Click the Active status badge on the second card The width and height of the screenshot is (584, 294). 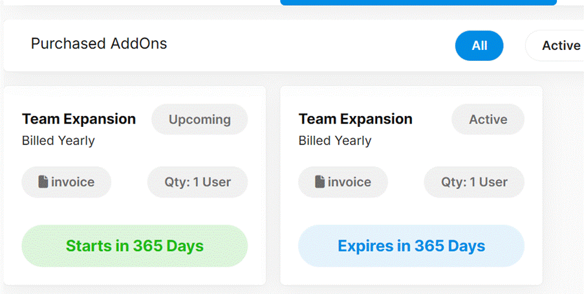(488, 119)
